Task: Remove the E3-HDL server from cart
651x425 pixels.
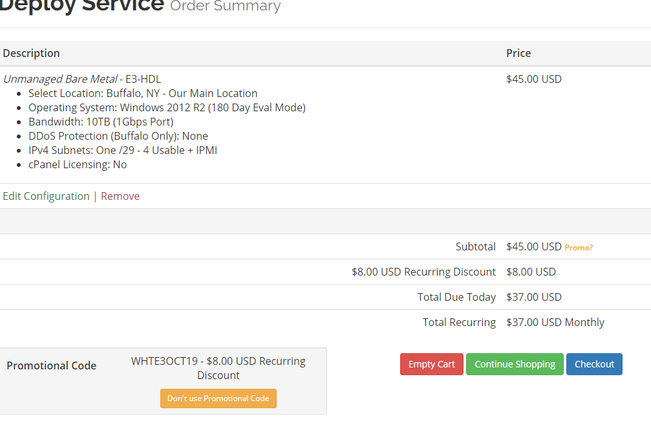Action: (x=120, y=196)
